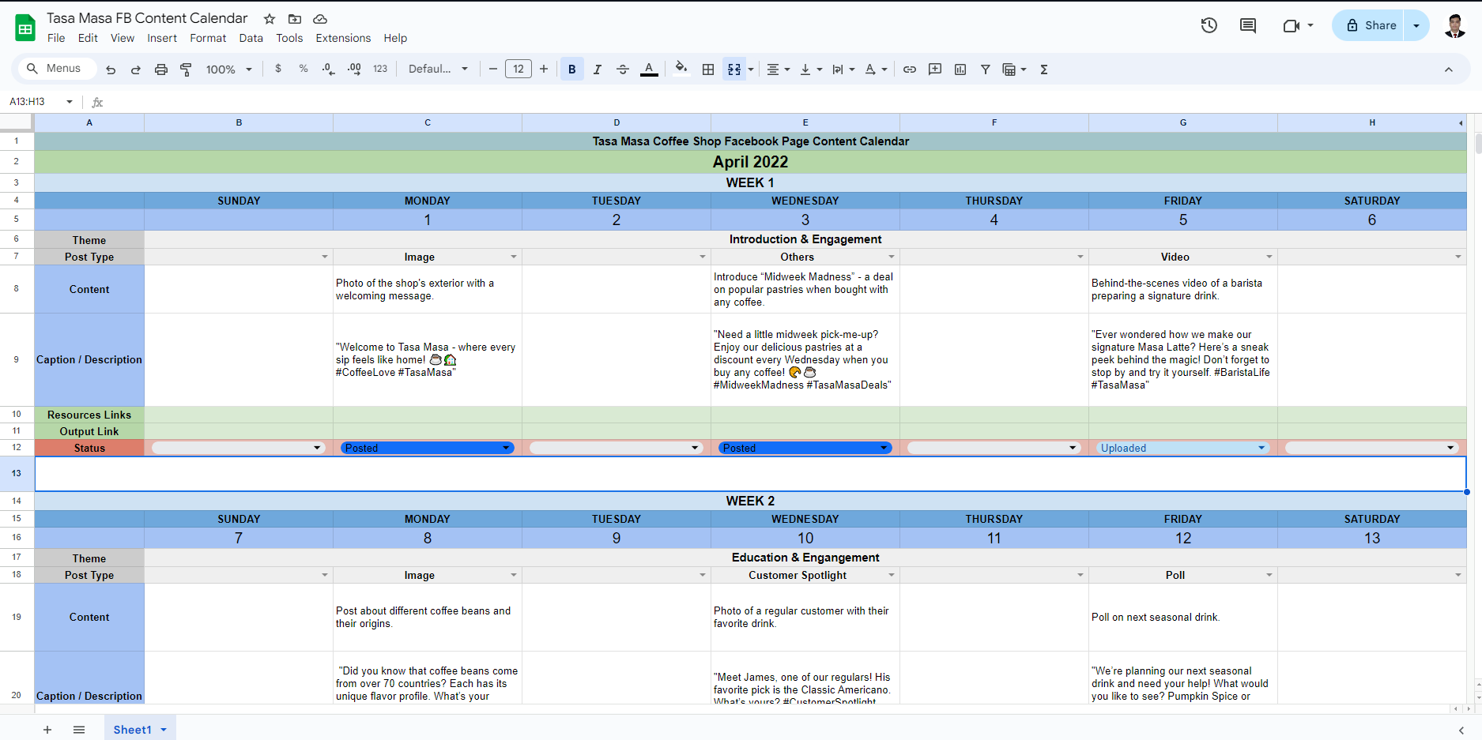Click the undo arrow in the toolbar

tap(111, 69)
